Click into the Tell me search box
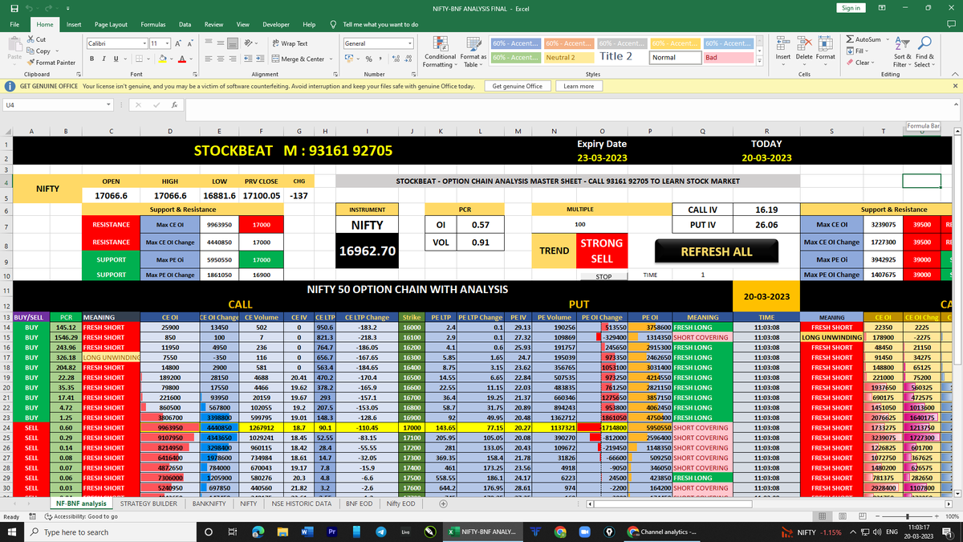Screen dimensions: 963x542 [379, 25]
